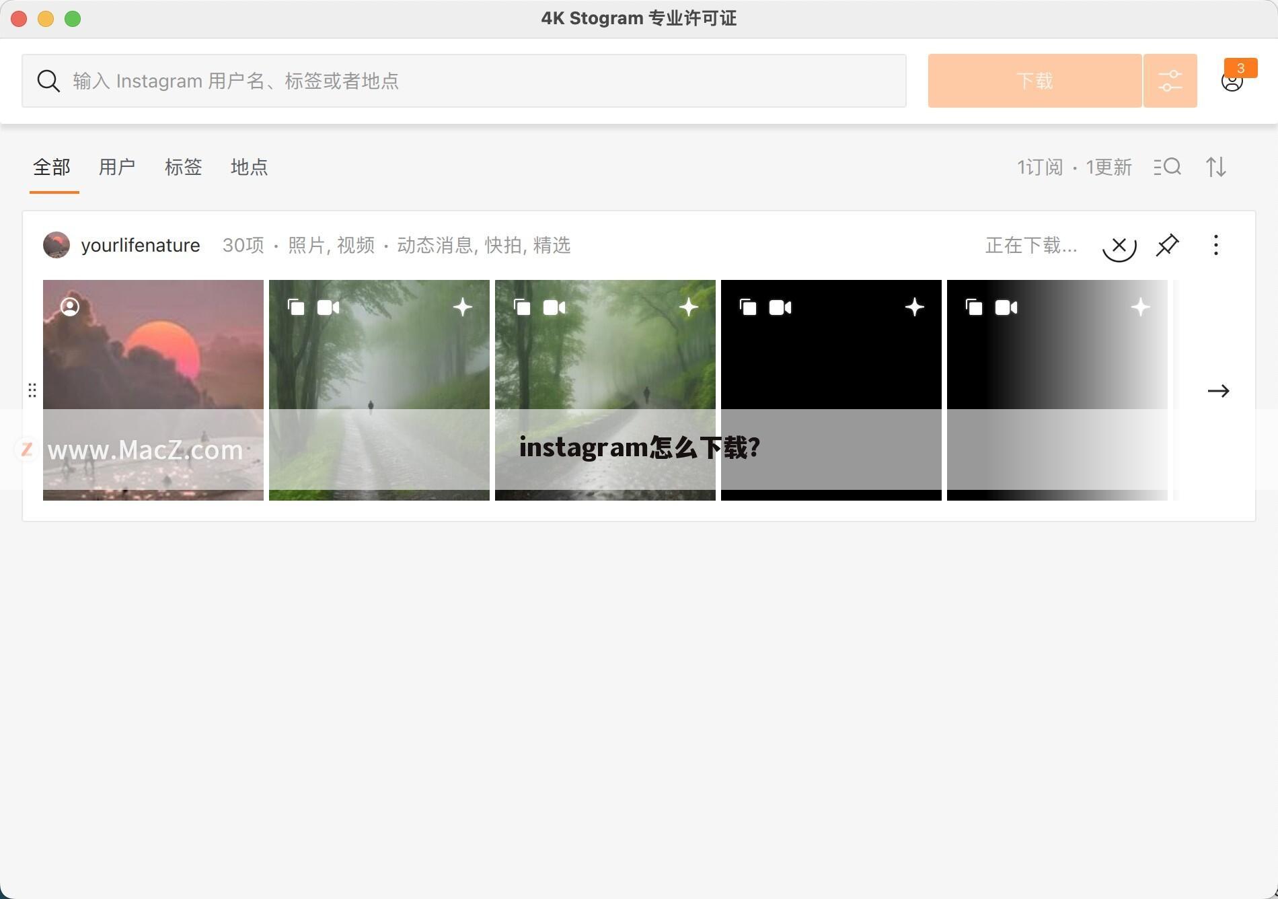This screenshot has width=1278, height=899.
Task: Click the 照片, 视频 media type text
Action: [x=331, y=245]
